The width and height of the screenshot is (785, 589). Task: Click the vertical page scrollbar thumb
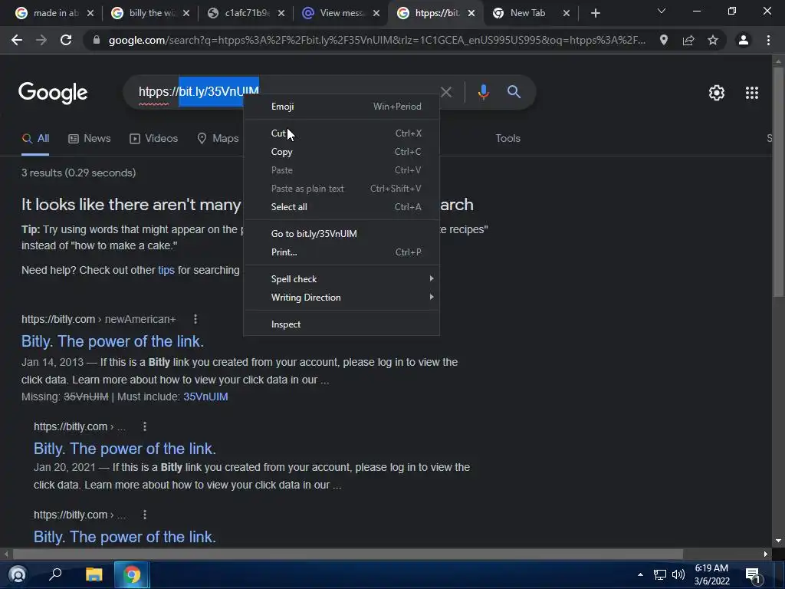[777, 182]
